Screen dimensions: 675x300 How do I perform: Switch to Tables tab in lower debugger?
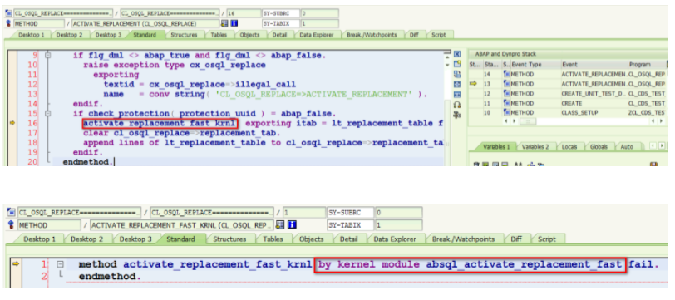click(x=273, y=239)
